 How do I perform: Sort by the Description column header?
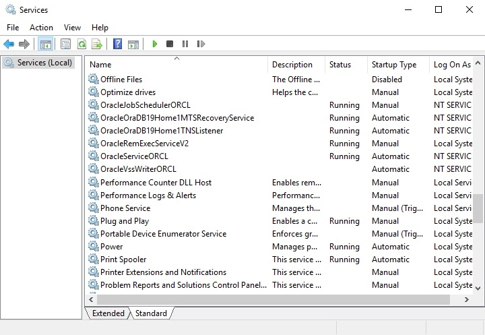[x=296, y=65]
